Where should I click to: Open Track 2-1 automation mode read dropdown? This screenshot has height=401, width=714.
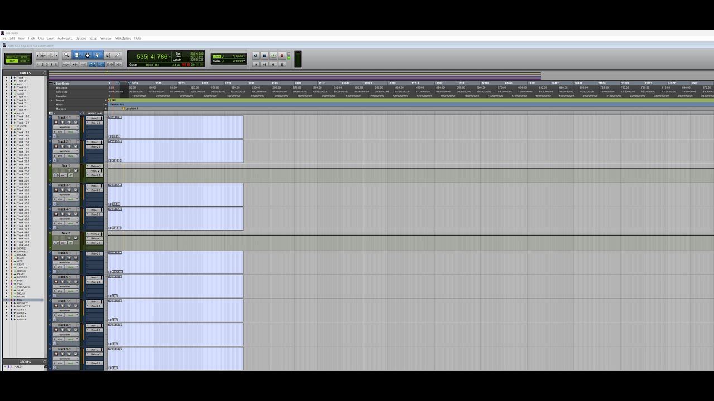71,156
